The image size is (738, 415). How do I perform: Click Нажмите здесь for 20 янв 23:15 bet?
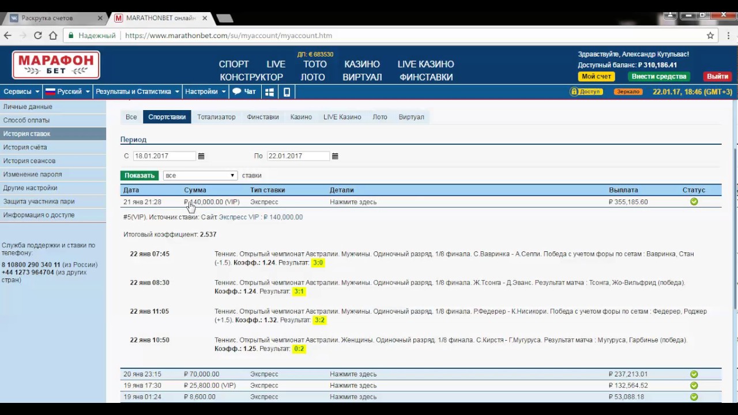353,374
